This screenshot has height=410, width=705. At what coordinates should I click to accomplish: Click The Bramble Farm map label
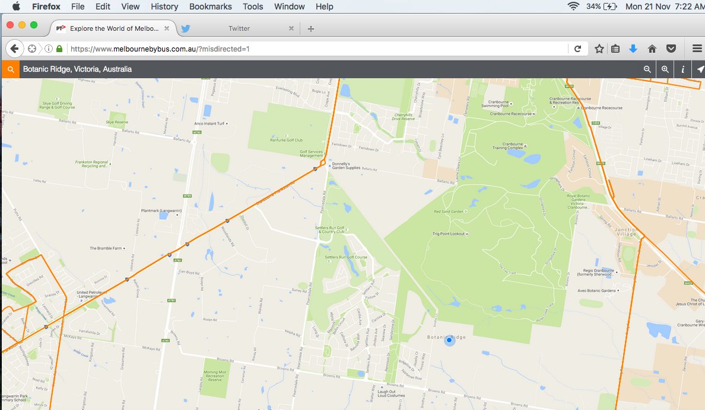point(106,248)
